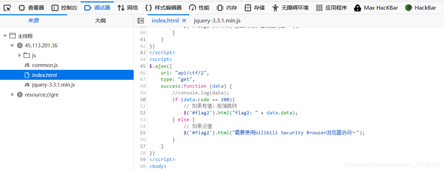Click the $.ajax({ code line

pos(161,66)
